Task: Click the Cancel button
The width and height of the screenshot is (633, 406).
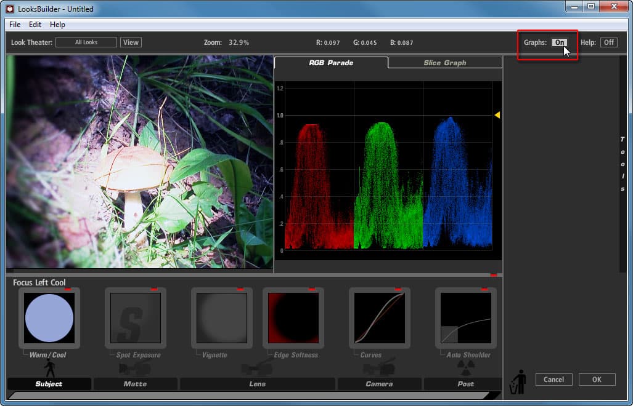Action: tap(553, 380)
